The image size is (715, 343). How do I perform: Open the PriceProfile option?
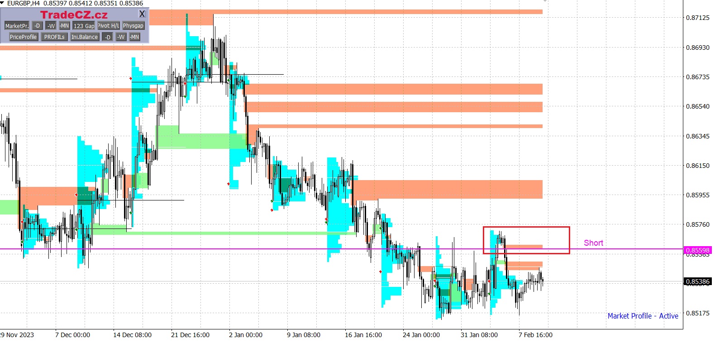coord(23,37)
